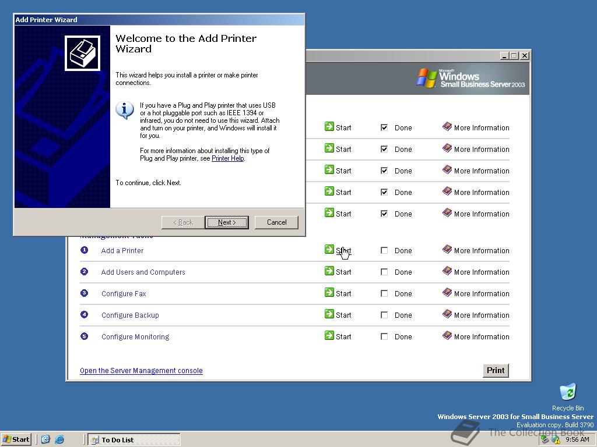This screenshot has width=597, height=447.
Task: Click the Show Desktop quick launch icon
Action: coord(45,439)
